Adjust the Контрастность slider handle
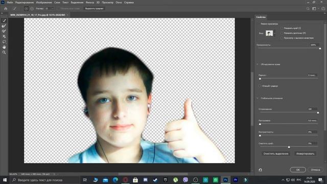 (260, 135)
